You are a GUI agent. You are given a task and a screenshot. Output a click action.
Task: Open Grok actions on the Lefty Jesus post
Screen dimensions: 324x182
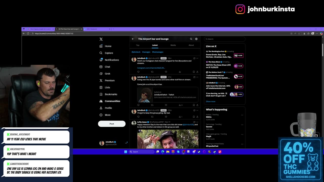194,122
